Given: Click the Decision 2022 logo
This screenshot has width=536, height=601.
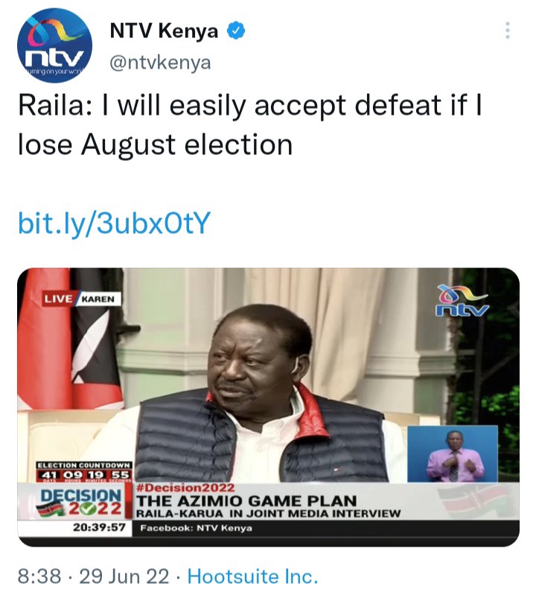Looking at the screenshot, I should coord(81,503).
